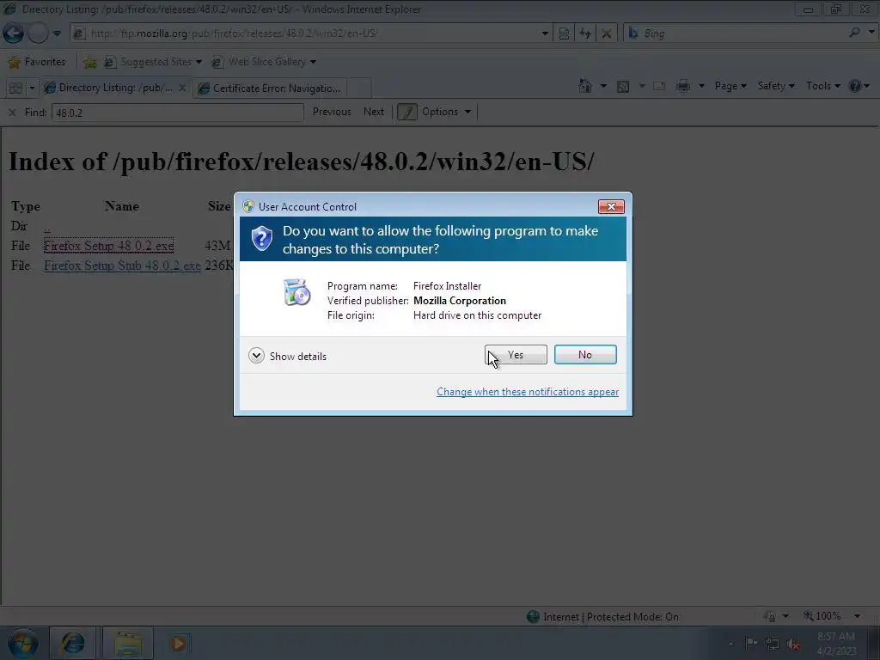This screenshot has width=880, height=660.
Task: Close the User Account Control dialog
Action: pos(611,206)
